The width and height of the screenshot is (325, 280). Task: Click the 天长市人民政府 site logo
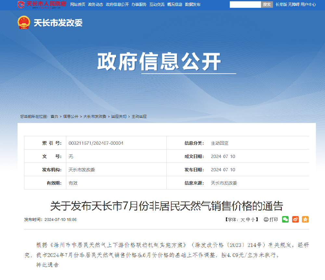coord(42,4)
